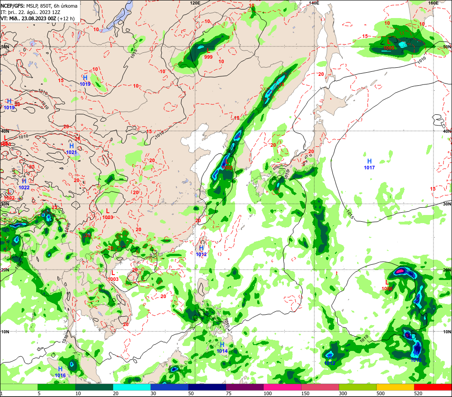Pick the purple 75–100 mm legend swatch
This screenshot has height=397, width=452.
pyautogui.click(x=245, y=387)
